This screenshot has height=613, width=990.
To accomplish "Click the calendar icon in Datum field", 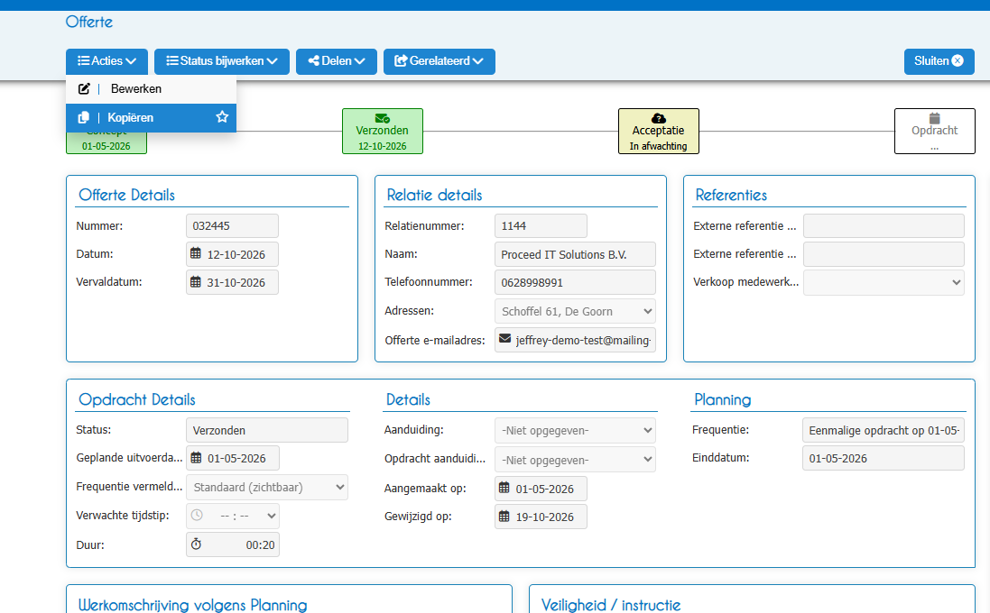I will [x=196, y=253].
